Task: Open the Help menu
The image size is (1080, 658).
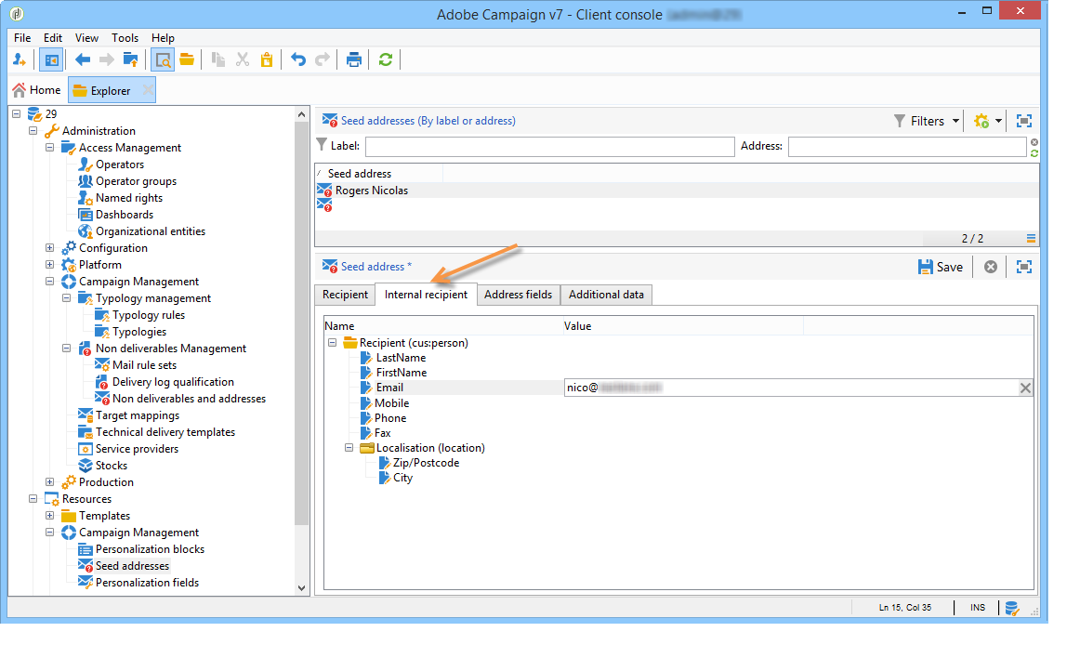Action: pyautogui.click(x=164, y=38)
